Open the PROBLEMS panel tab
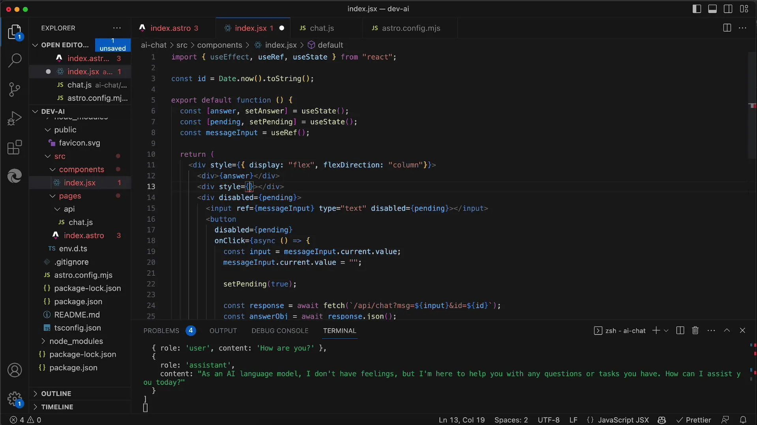757x425 pixels. (x=161, y=331)
